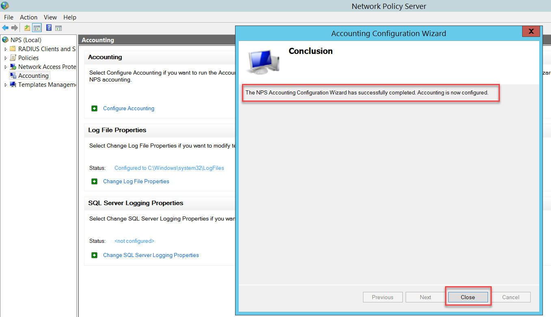
Task: Open Help via the question mark icon
Action: click(49, 28)
